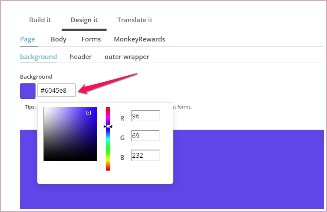327x212 pixels.
Task: Select the Page section
Action: [x=27, y=39]
